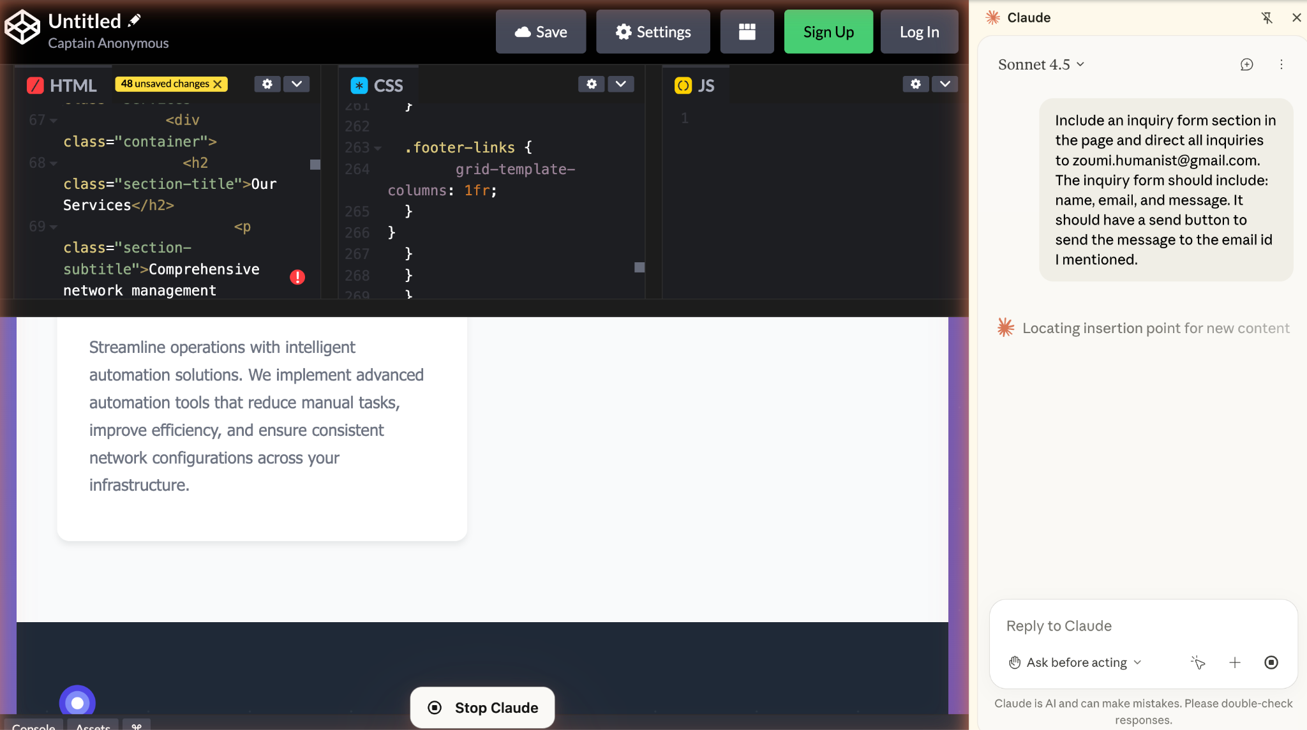Add an attachment with the plus icon
This screenshot has width=1307, height=730.
(x=1235, y=662)
